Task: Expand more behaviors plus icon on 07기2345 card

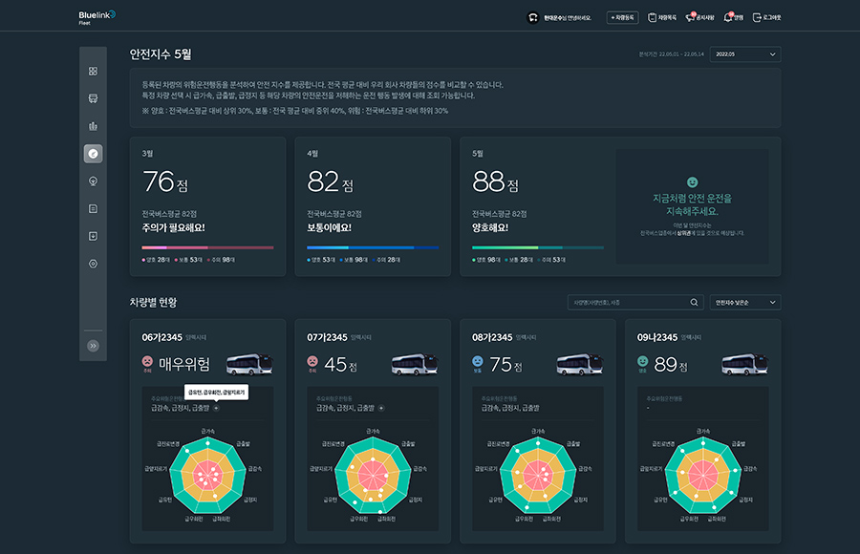Action: [381, 408]
